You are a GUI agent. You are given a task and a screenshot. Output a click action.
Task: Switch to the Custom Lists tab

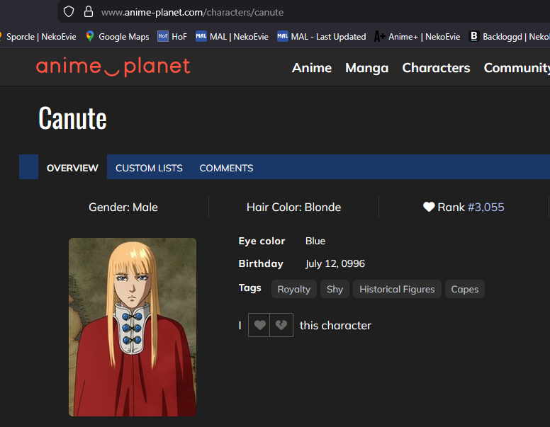[x=149, y=168]
